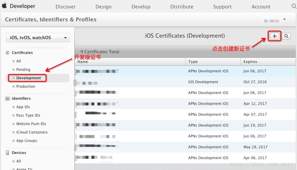Click the Devices section phone icon
This screenshot has height=170, width=297.
point(8,153)
